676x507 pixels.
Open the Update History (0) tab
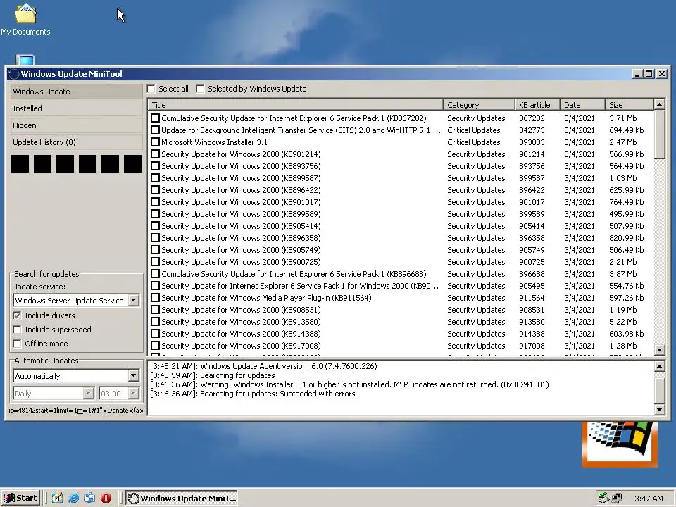[76, 142]
